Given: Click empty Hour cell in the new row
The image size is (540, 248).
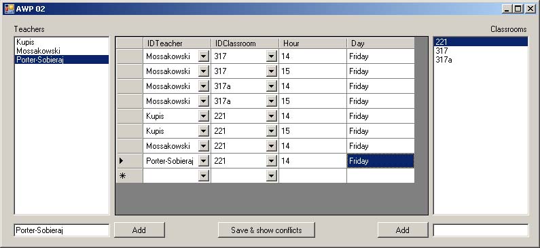Looking at the screenshot, I should 312,176.
